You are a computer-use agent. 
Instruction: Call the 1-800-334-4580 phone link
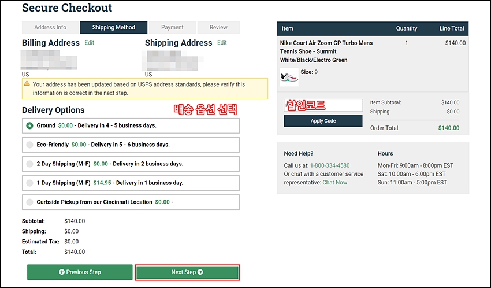pos(330,165)
